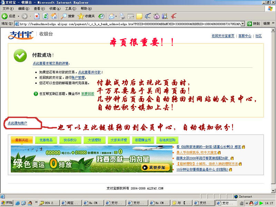Open the 收藏夹 favorites star
276x207 pixels.
86,16
